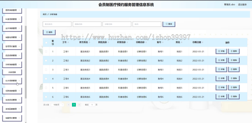Image resolution: width=252 pixels, height=123 pixels.
Task: Delete row 工号2 with its 删除 button
Action: coord(234,60)
